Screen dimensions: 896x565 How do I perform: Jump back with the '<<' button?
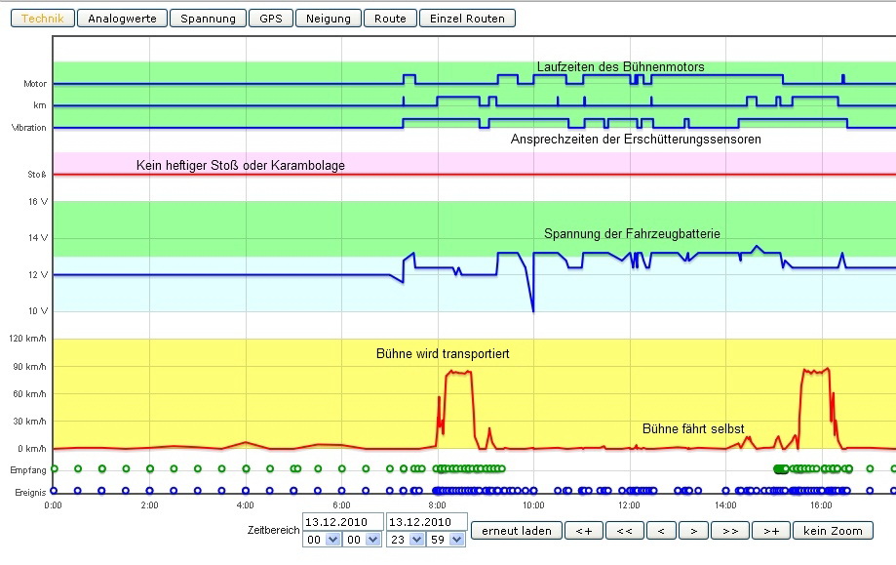click(622, 531)
